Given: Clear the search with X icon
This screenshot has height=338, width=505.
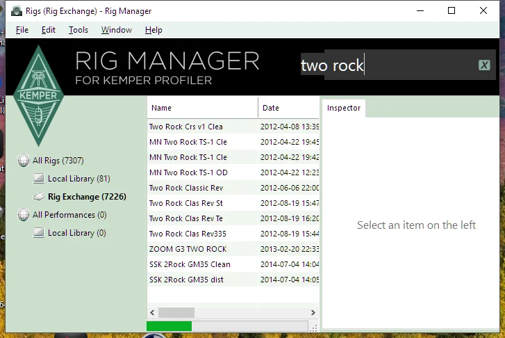Looking at the screenshot, I should pos(484,65).
